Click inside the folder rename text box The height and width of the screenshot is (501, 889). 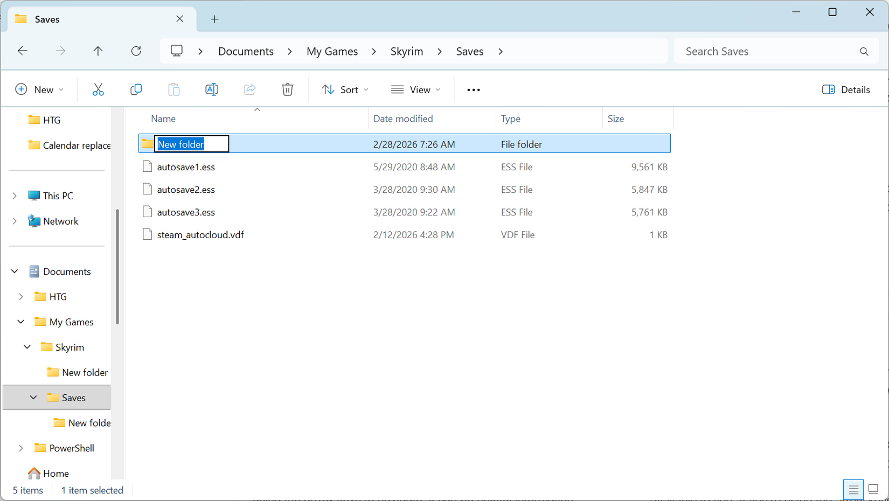[191, 143]
